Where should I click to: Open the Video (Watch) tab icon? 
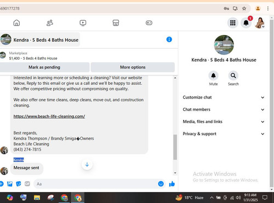tap(83, 23)
